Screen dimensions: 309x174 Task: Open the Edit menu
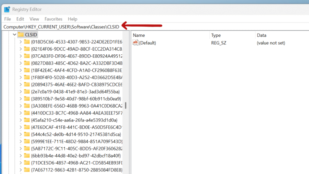pos(20,19)
